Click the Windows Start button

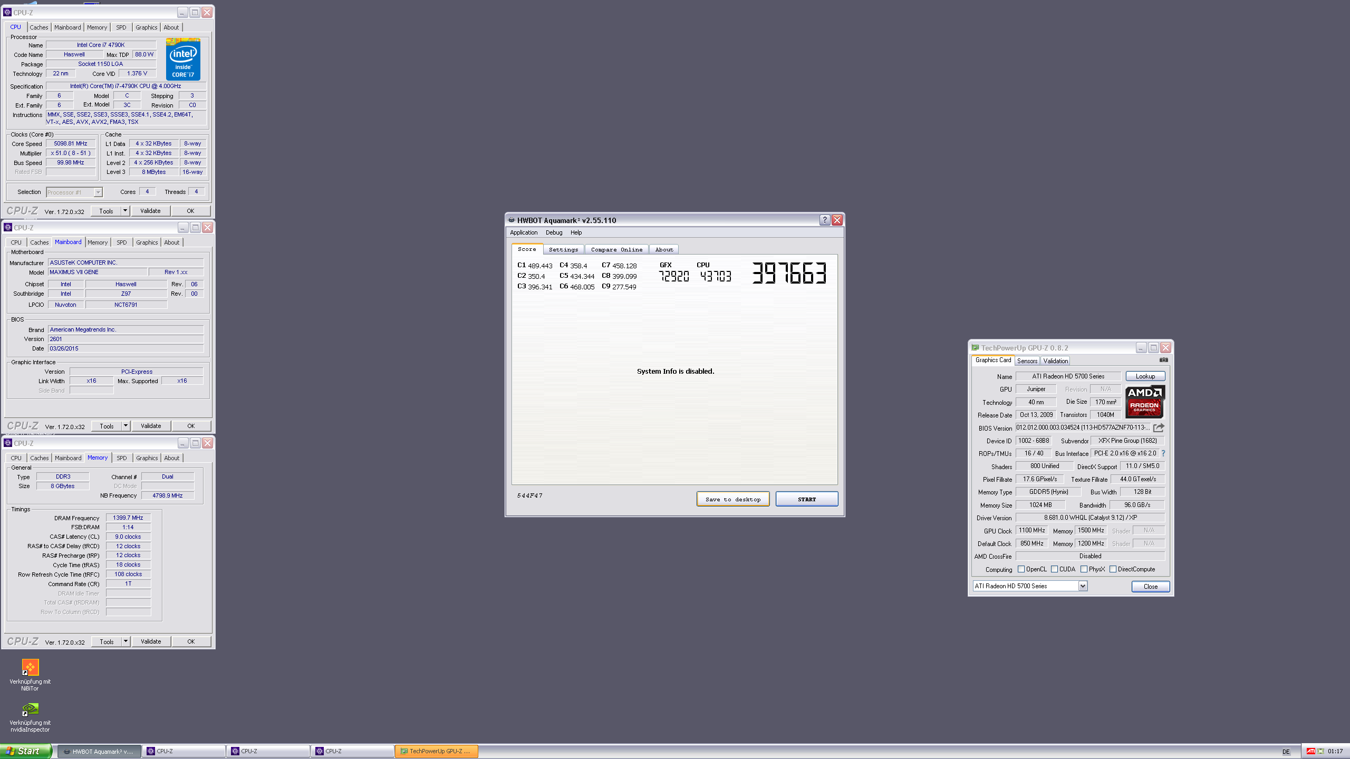tap(25, 751)
